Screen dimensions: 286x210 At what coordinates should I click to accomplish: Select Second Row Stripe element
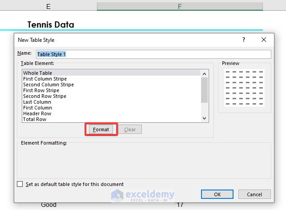112,96
